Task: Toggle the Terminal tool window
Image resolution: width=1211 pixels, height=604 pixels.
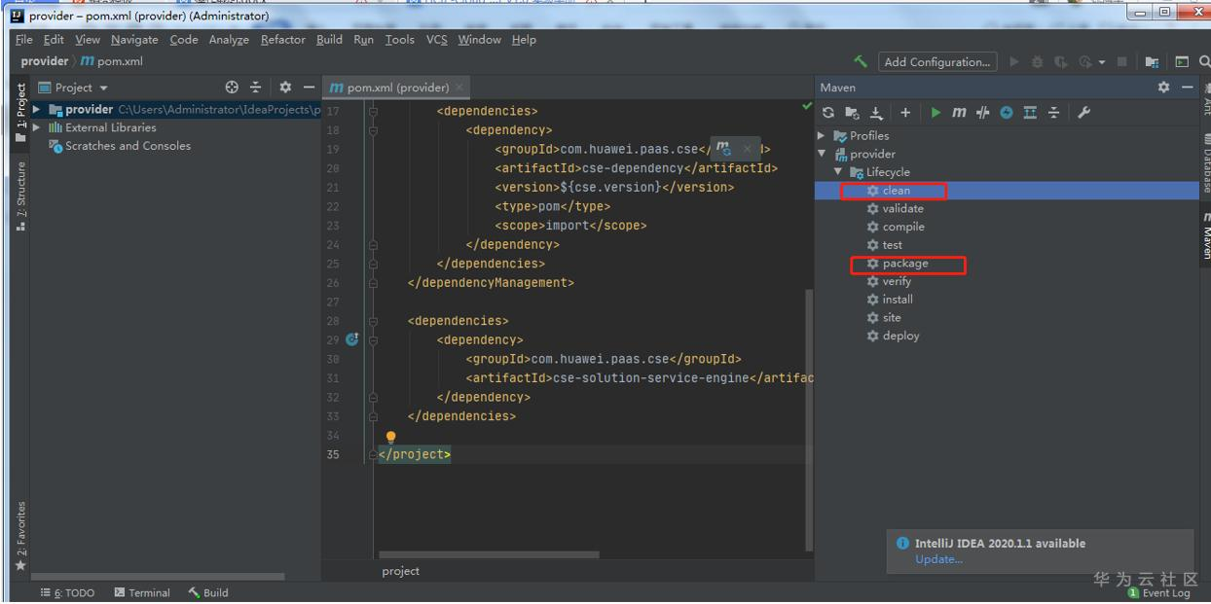Action: point(142,592)
